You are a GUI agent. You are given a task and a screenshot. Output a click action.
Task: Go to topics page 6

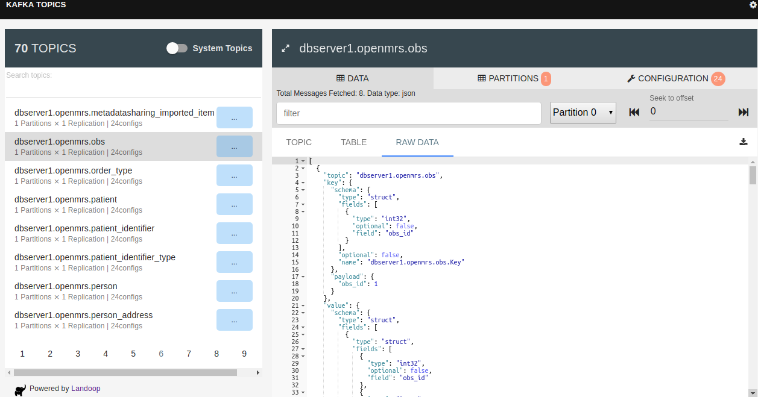(161, 354)
